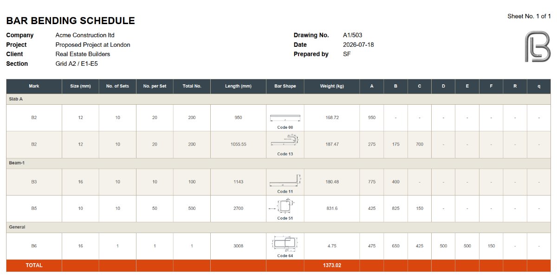Image resolution: width=557 pixels, height=278 pixels.
Task: Select the Weight (kg) column header
Action: tap(332, 86)
